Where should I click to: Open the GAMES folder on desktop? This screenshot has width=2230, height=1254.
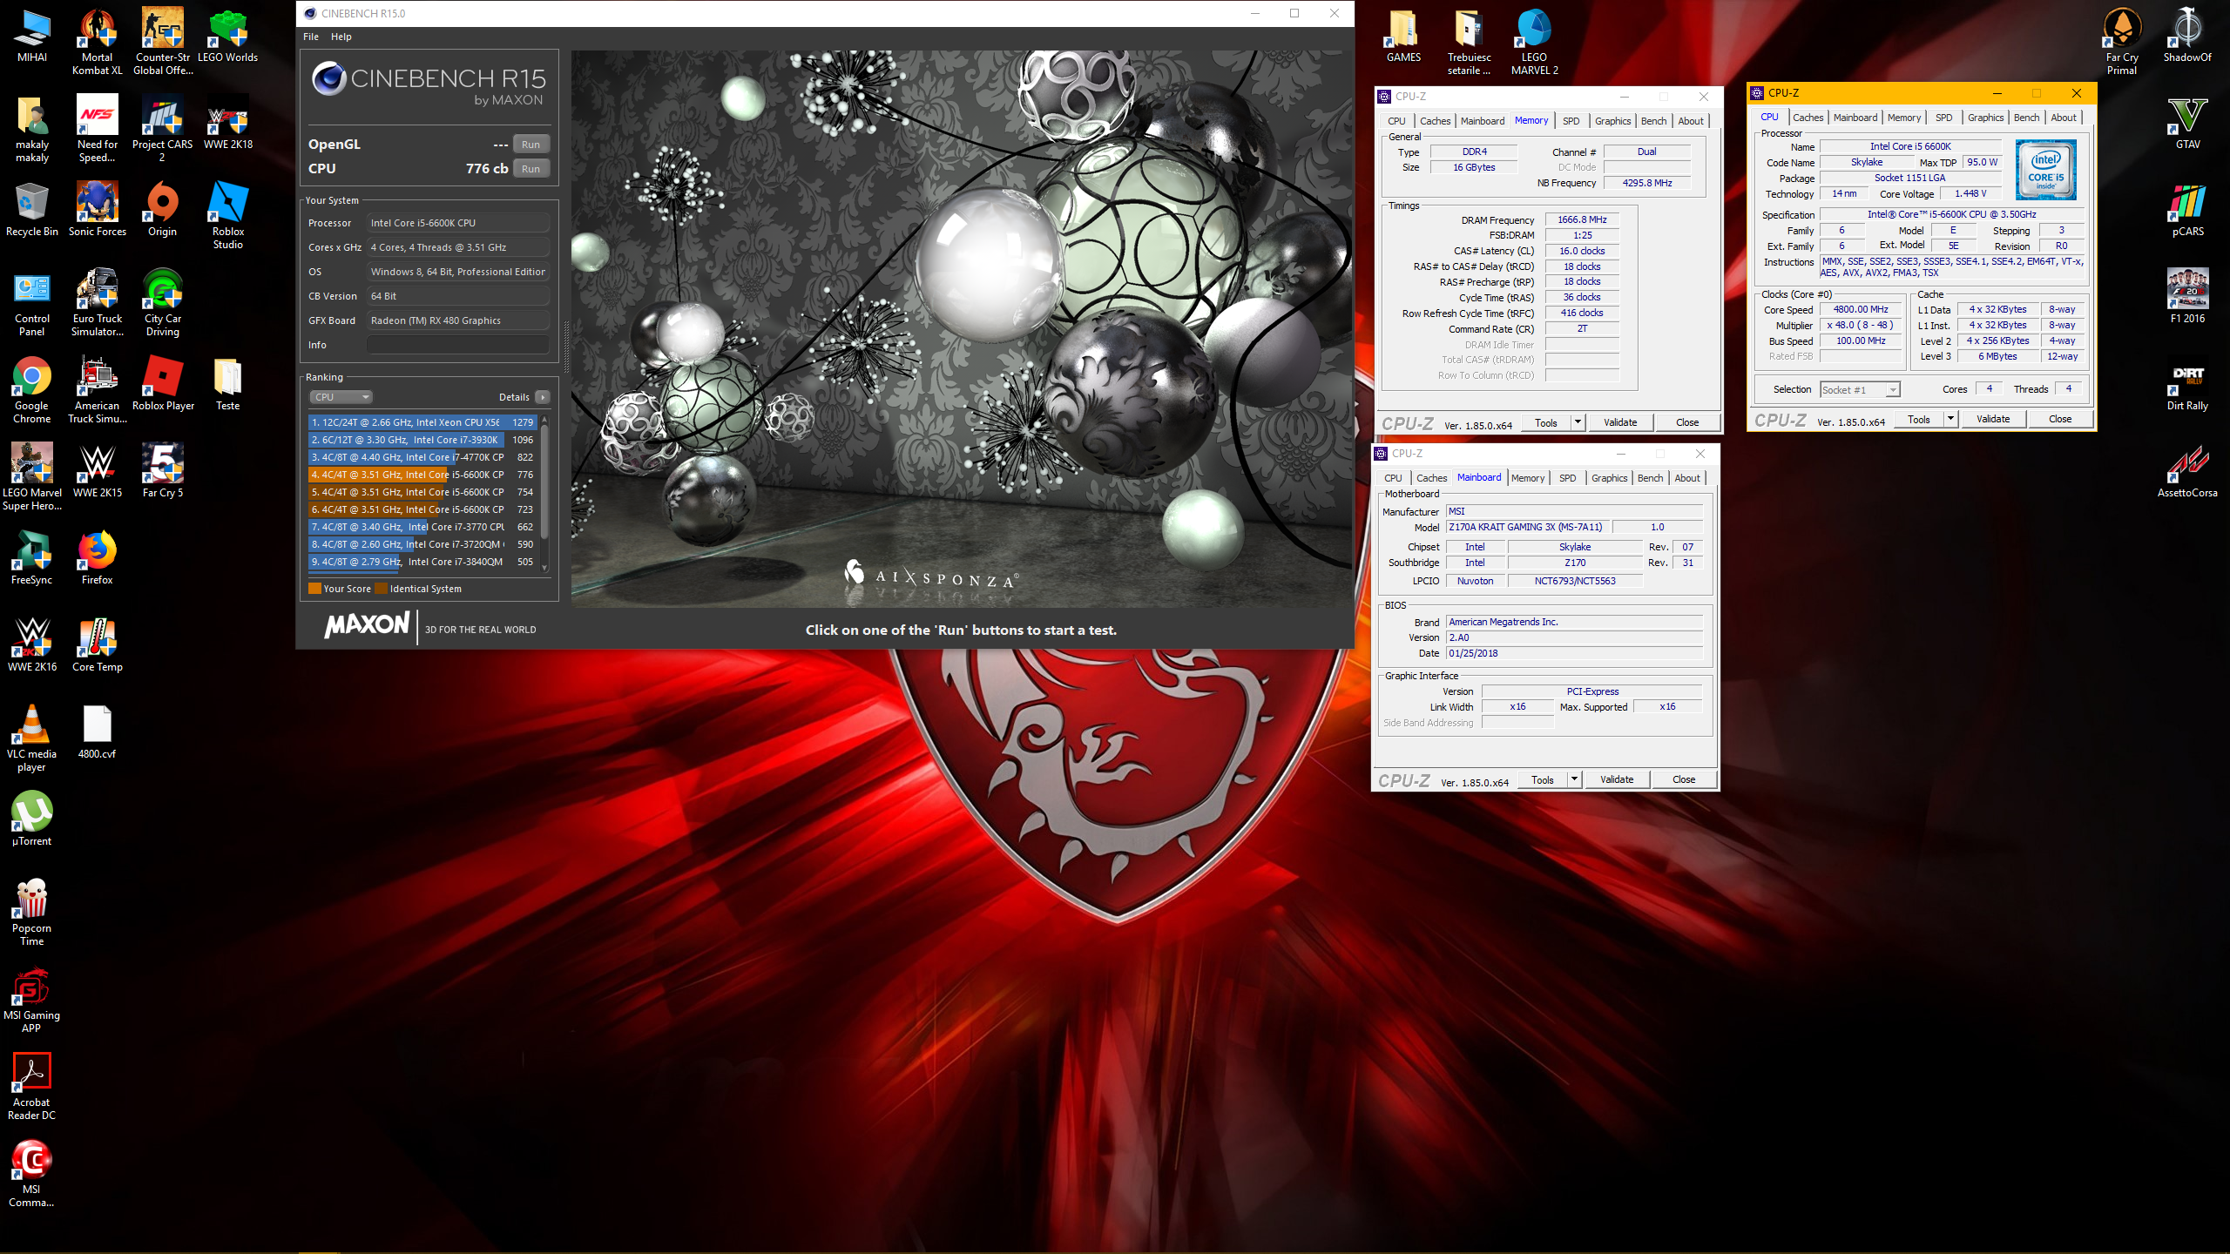click(x=1403, y=35)
